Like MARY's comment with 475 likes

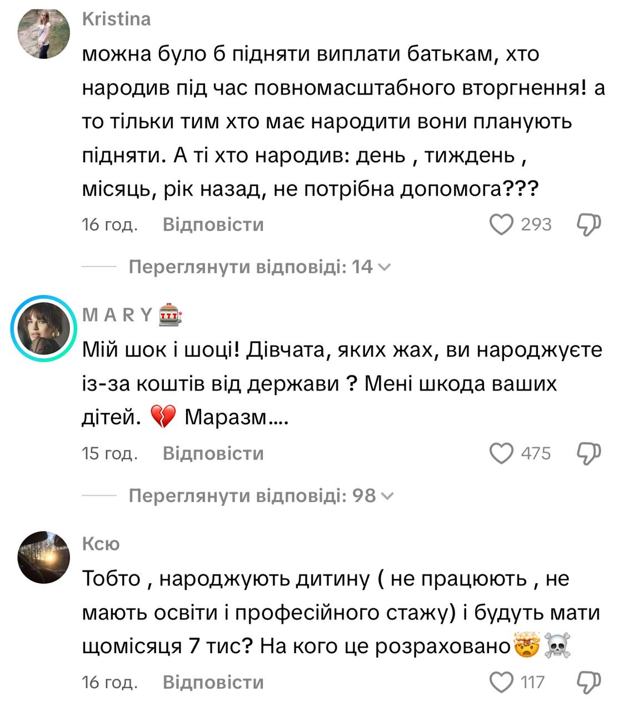(x=501, y=454)
